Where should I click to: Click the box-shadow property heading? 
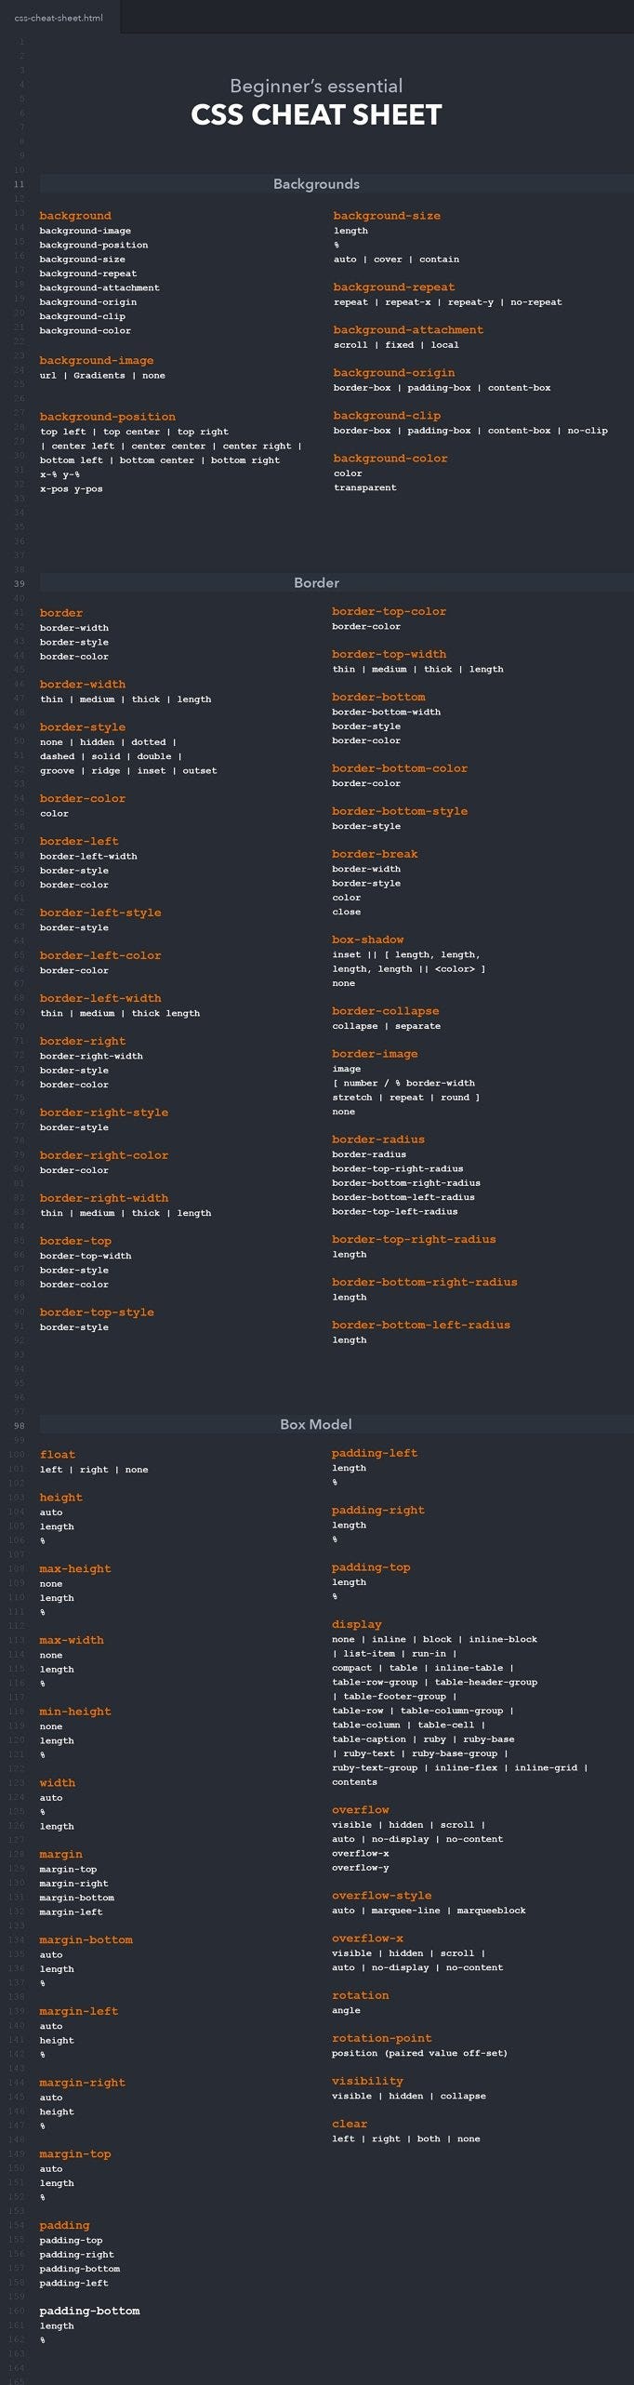(x=368, y=939)
